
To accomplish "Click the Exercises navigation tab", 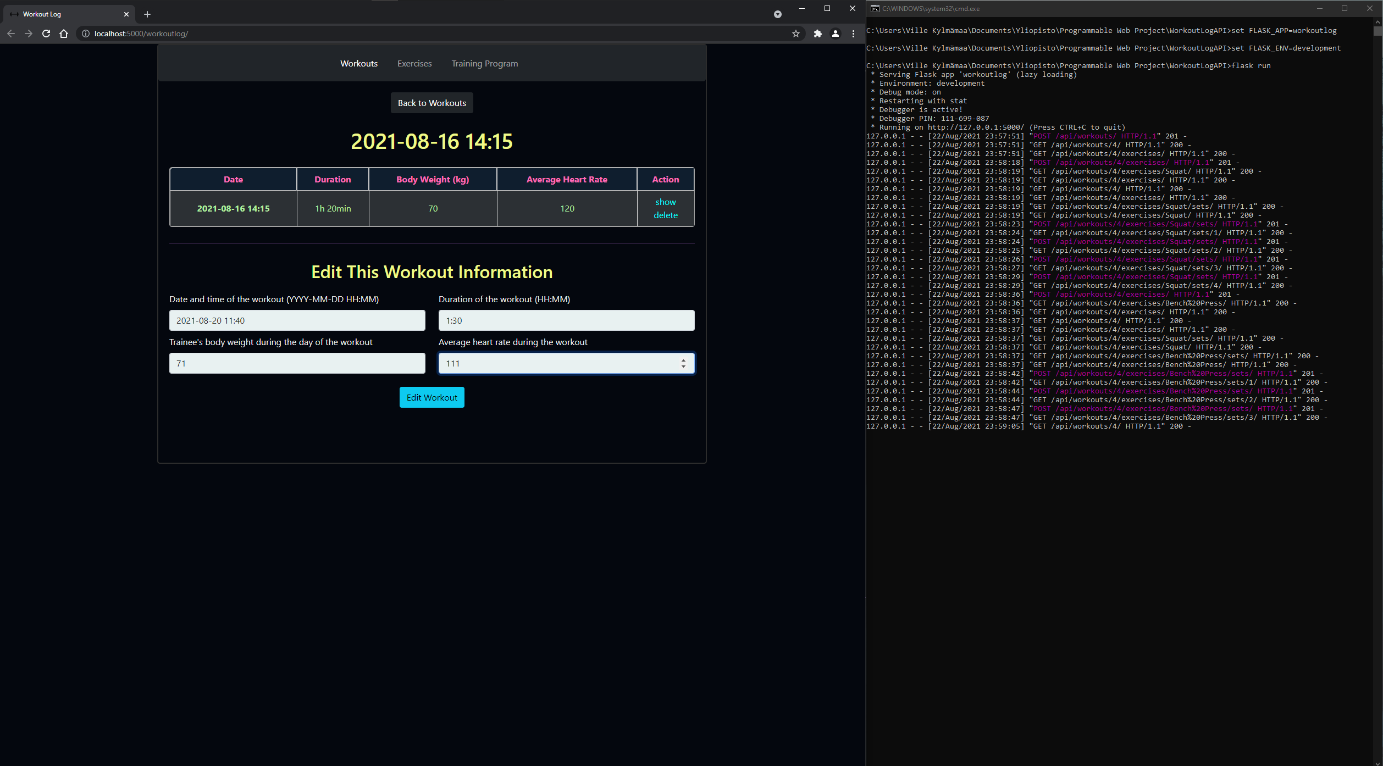I will [414, 62].
